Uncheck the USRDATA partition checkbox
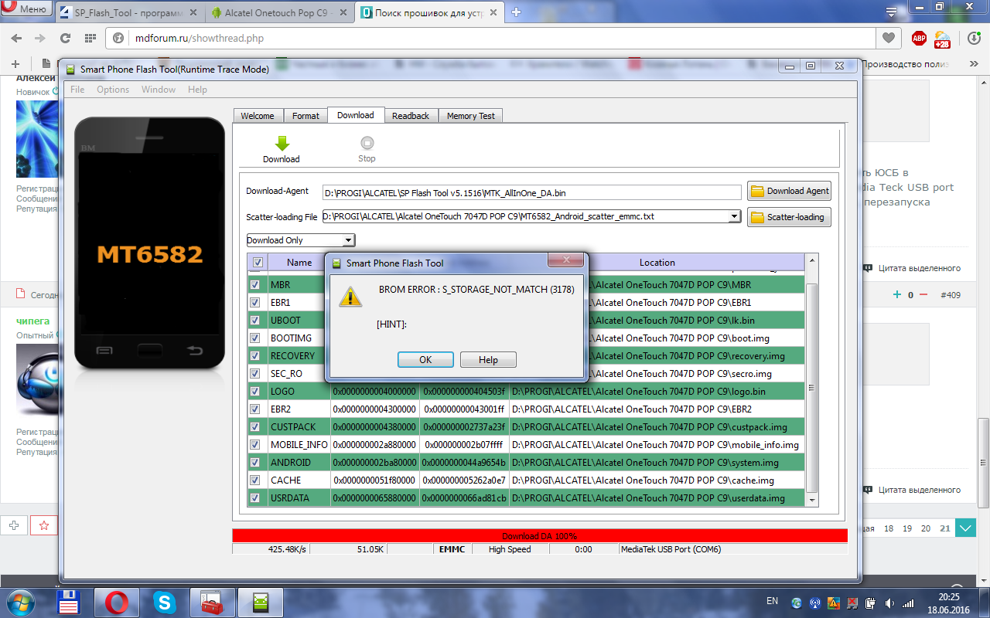Image resolution: width=990 pixels, height=618 pixels. [255, 498]
